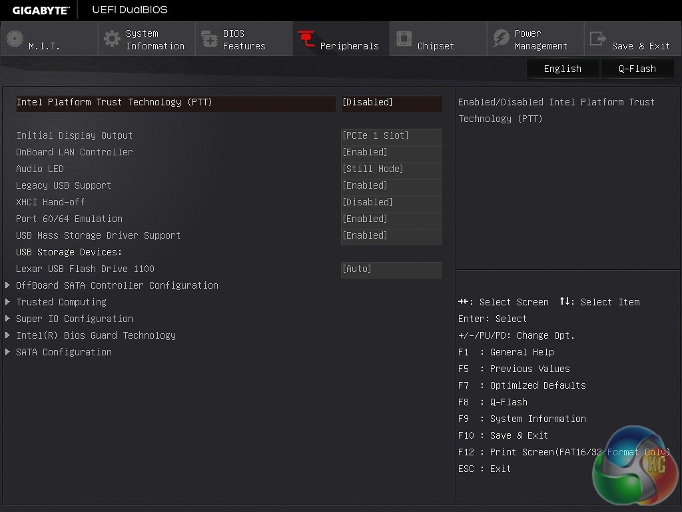682x512 pixels.
Task: Change Audio LED Still Mode option
Action: coord(391,169)
